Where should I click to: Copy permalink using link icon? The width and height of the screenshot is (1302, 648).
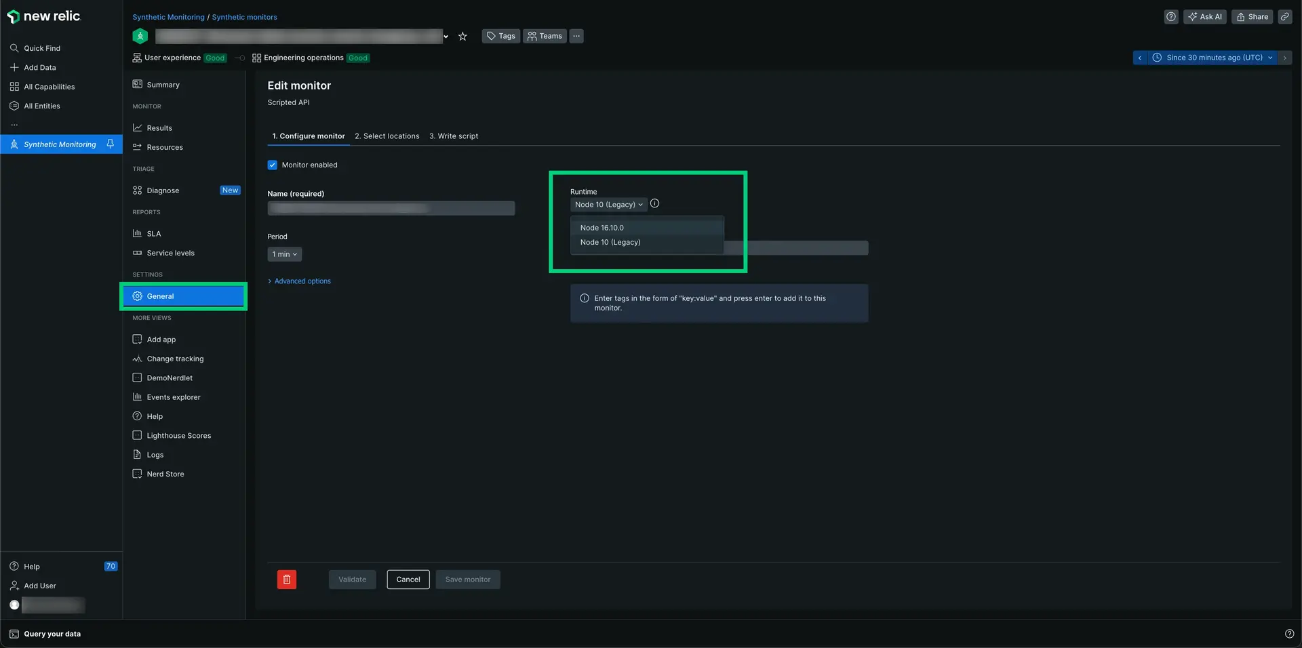[1285, 17]
